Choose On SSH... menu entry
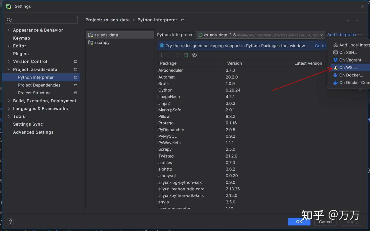Image resolution: width=370 pixels, height=231 pixels. (350, 52)
